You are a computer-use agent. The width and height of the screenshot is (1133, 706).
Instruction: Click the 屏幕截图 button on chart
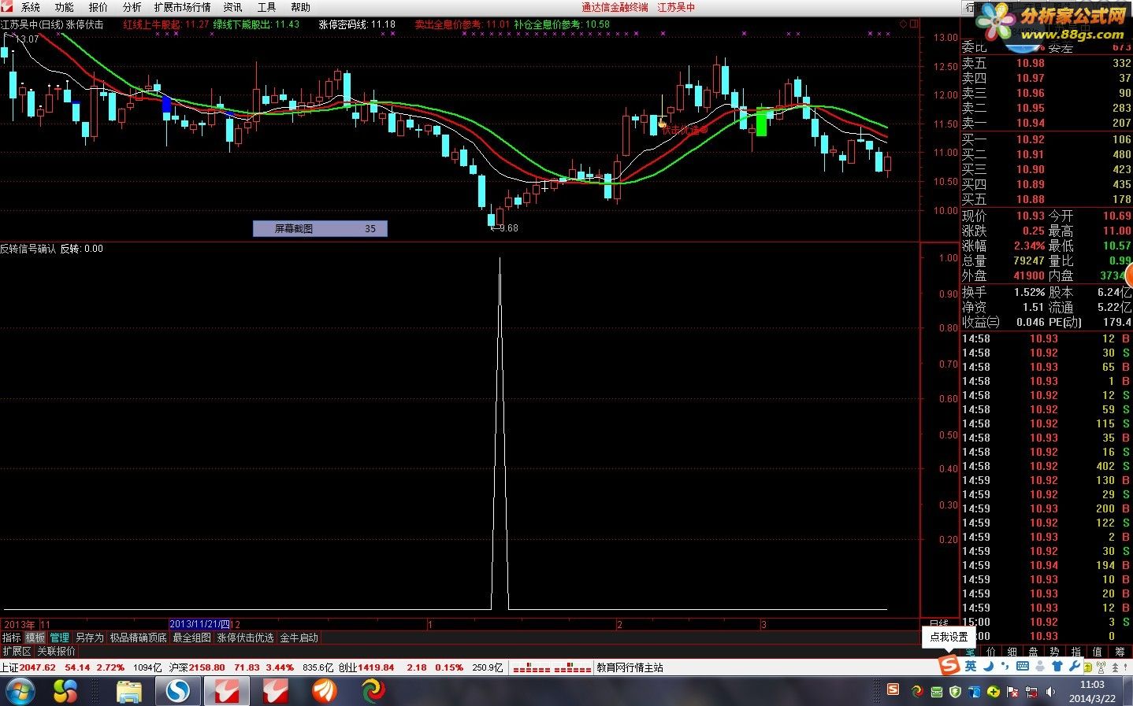click(x=320, y=228)
